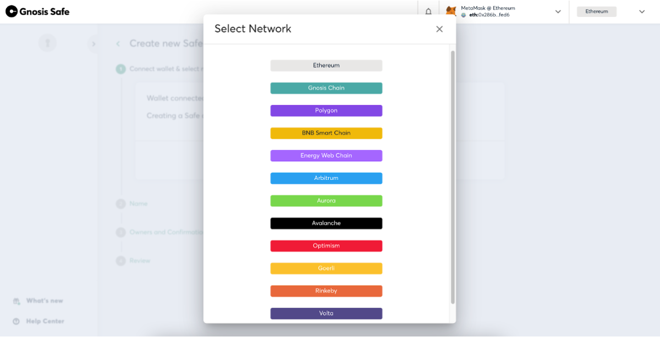Click the safe keyhole icon in sidebar
The height and width of the screenshot is (337, 660).
[47, 43]
